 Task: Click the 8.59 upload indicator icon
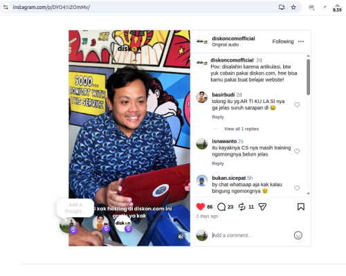click(337, 8)
